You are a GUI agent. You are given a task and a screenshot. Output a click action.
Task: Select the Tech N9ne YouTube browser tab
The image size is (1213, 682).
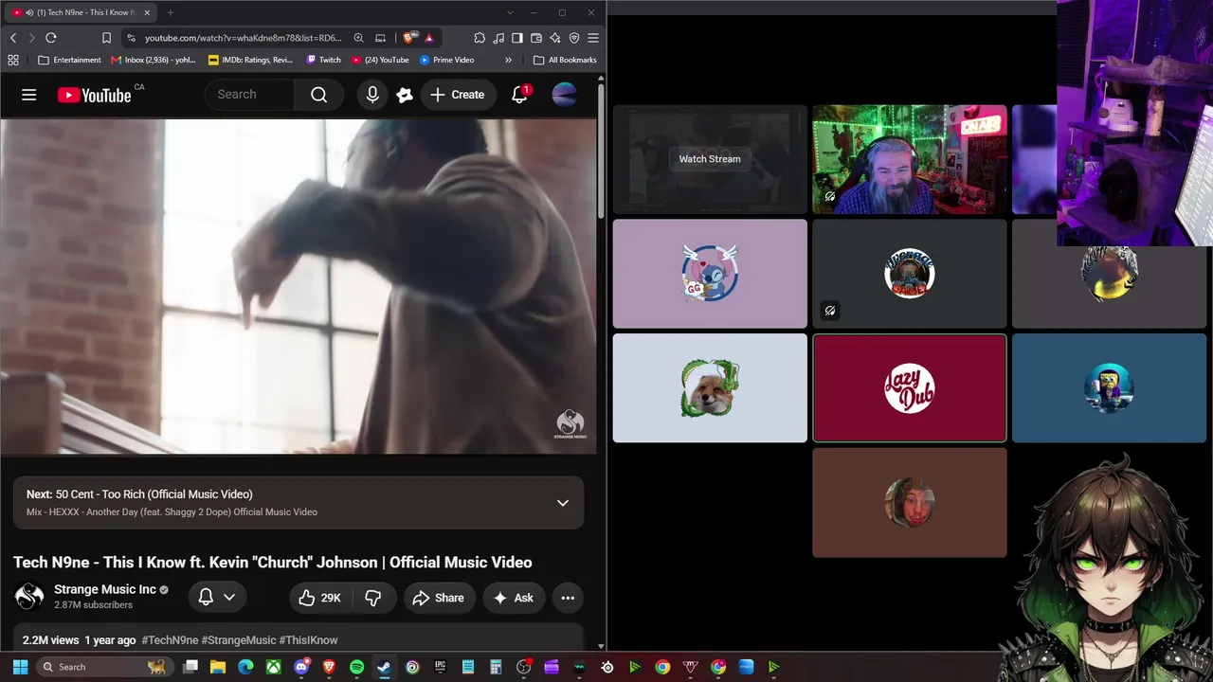coord(82,12)
